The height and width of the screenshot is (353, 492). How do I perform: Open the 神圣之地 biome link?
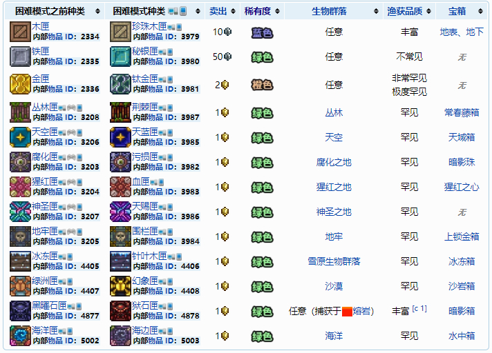pos(334,212)
